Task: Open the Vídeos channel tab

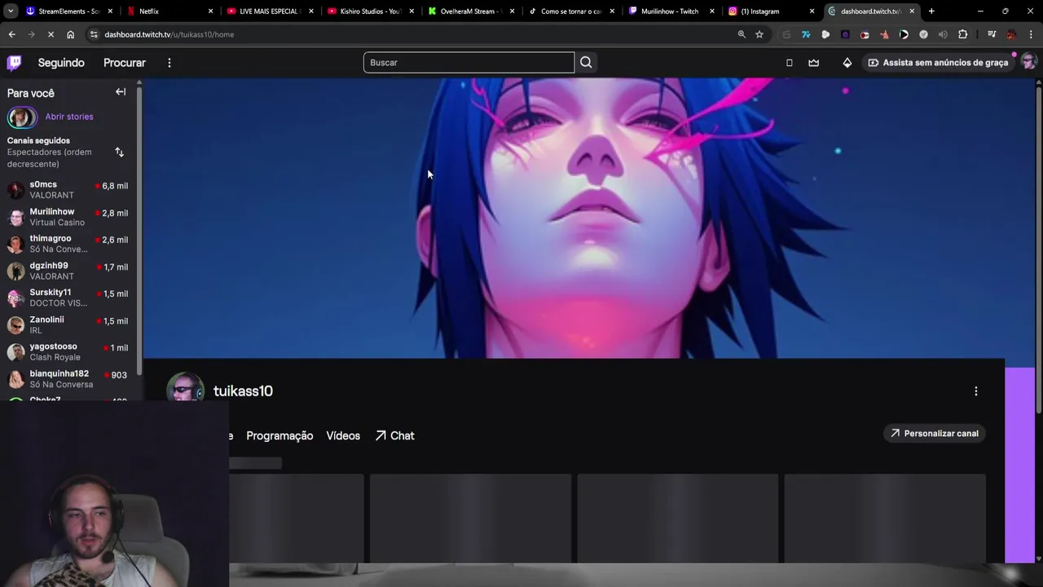Action: [x=343, y=436]
